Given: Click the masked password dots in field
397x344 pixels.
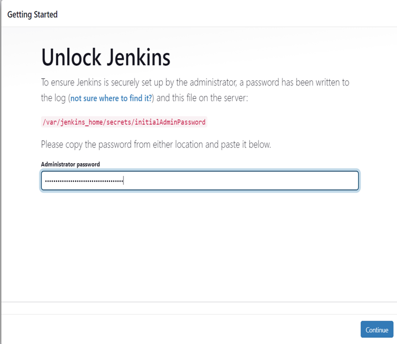Looking at the screenshot, I should (x=83, y=181).
